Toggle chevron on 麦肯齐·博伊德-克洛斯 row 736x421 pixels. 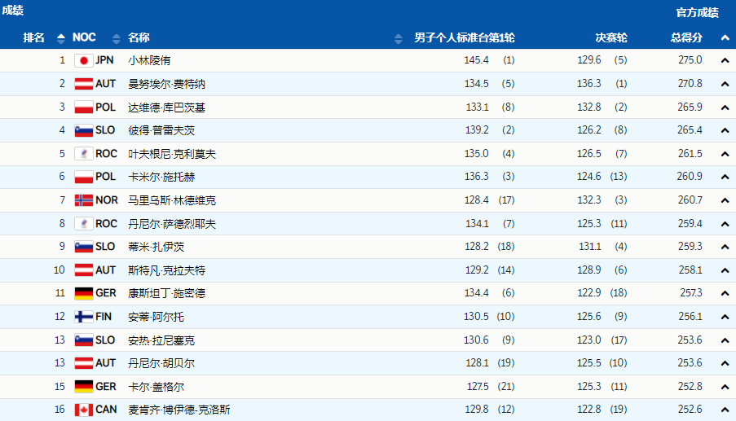point(725,410)
